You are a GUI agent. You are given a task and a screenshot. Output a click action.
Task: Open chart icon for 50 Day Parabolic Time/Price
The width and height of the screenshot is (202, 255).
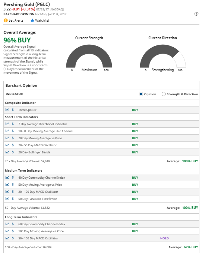(7, 198)
